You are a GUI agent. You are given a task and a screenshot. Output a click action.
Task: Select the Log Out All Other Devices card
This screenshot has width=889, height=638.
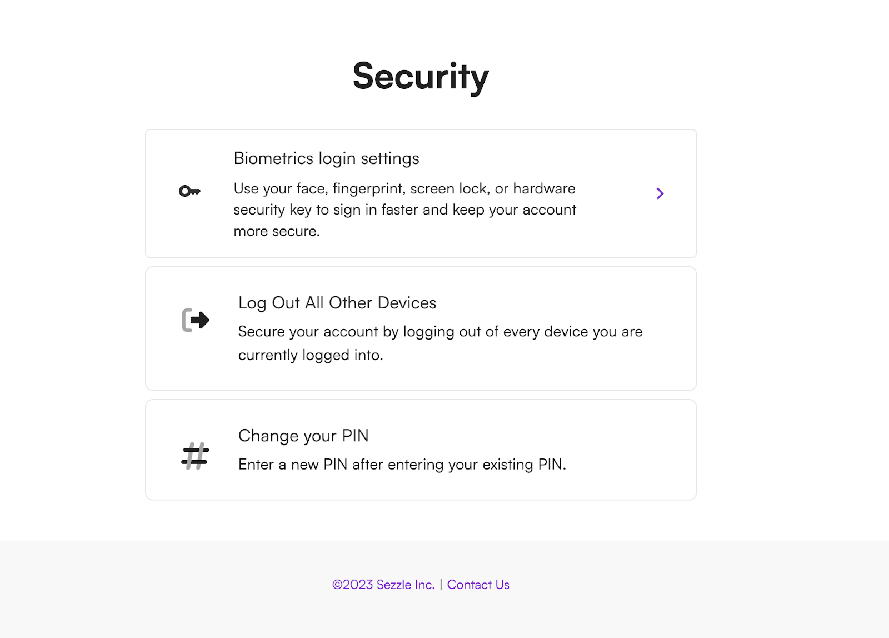coord(421,328)
